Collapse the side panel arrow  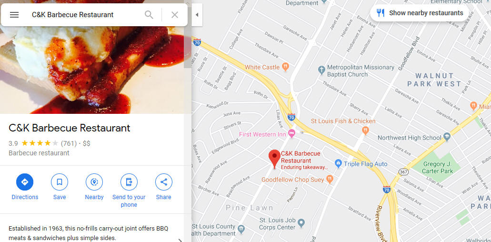coord(197,15)
